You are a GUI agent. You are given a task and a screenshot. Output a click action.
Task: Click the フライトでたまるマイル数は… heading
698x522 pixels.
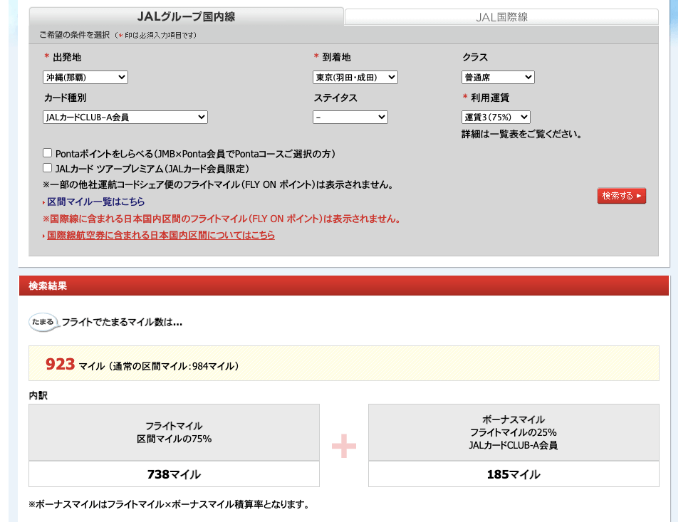(x=122, y=322)
